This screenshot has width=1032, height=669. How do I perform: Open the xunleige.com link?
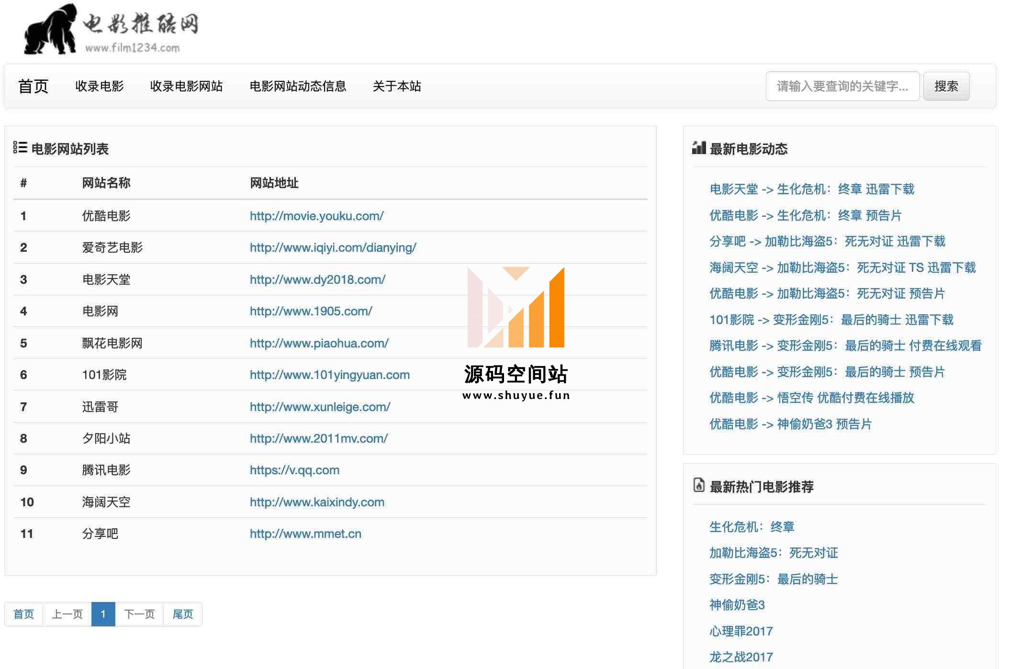point(320,407)
